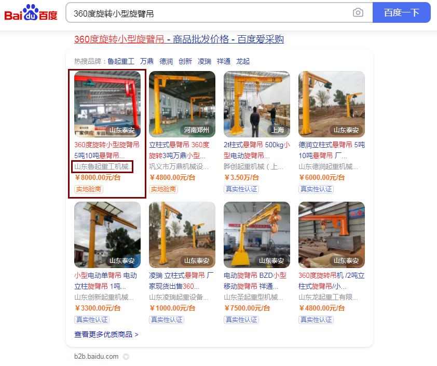Click 真实性认证 badge under the ¥7500.00 listing
This screenshot has width=437, height=366.
[241, 320]
